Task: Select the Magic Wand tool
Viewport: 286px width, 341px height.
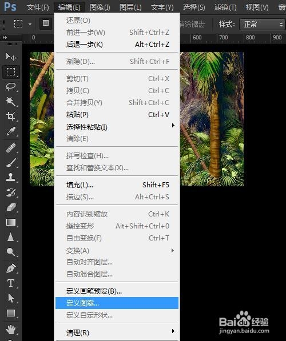Action: [x=11, y=101]
